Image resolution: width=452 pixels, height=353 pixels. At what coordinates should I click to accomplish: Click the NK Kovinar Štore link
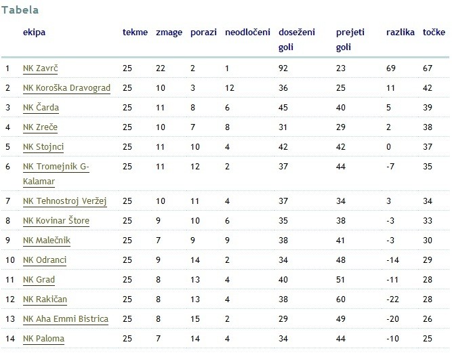[56, 221]
